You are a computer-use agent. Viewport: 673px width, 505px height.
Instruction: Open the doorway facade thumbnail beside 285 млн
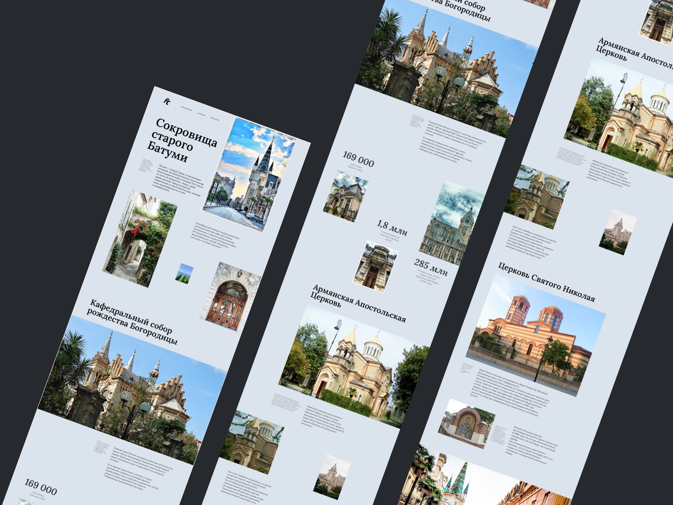[376, 267]
